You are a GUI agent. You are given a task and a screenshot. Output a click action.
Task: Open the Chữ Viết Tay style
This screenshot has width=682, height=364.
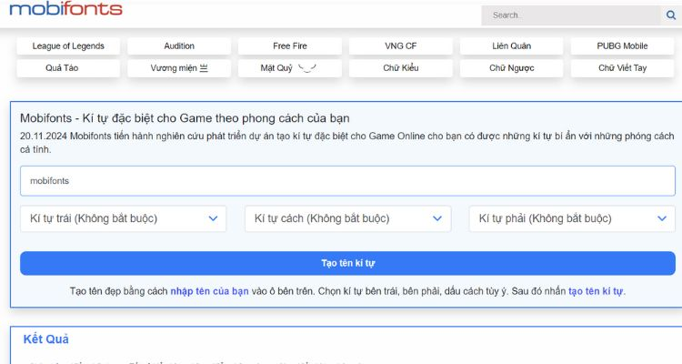(622, 68)
